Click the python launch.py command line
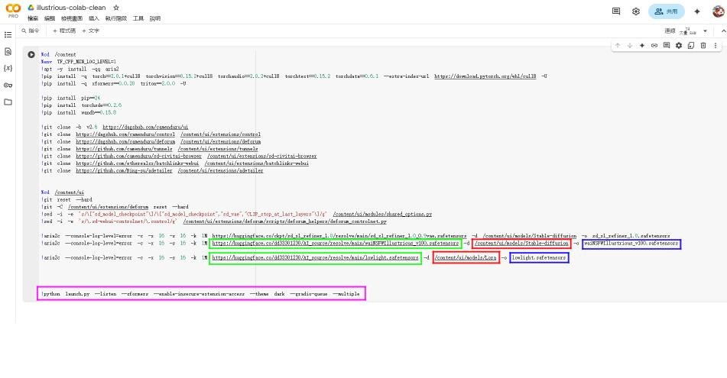Viewport: 727px width, 378px height. (202, 293)
